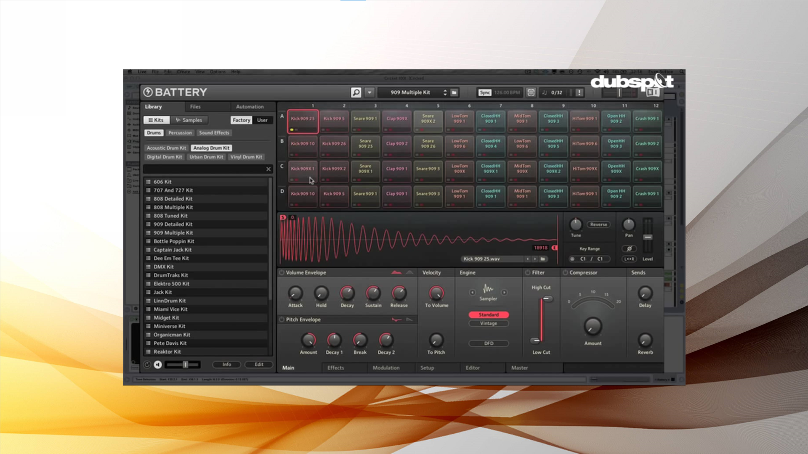Toggle the Filter power button
Screen dimensions: 808x454
tap(527, 273)
